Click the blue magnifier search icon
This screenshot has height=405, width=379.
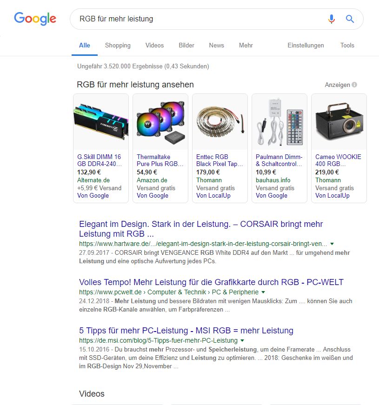pyautogui.click(x=350, y=19)
